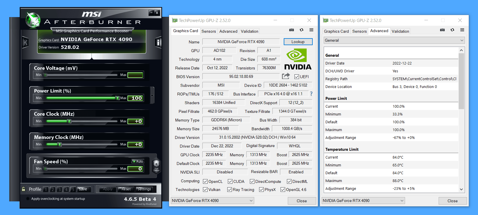Viewport: 478px width, 215px height.
Task: Click the Afterburner Apply button
Action: click(108, 189)
